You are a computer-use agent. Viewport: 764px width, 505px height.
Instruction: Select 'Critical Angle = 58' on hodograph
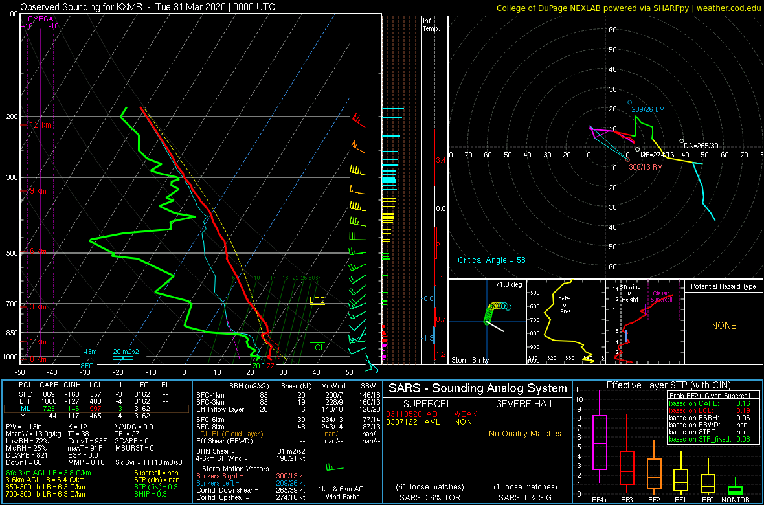(x=491, y=260)
